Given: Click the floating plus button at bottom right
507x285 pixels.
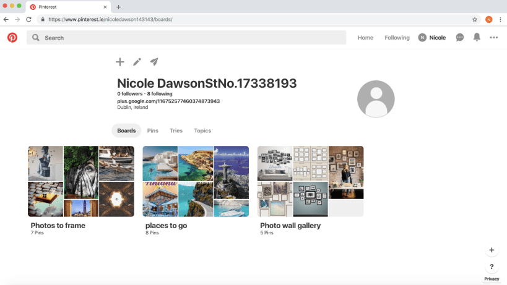Looking at the screenshot, I should (x=492, y=250).
